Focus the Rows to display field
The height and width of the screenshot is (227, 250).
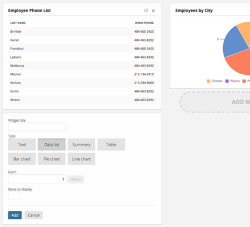click(15, 196)
